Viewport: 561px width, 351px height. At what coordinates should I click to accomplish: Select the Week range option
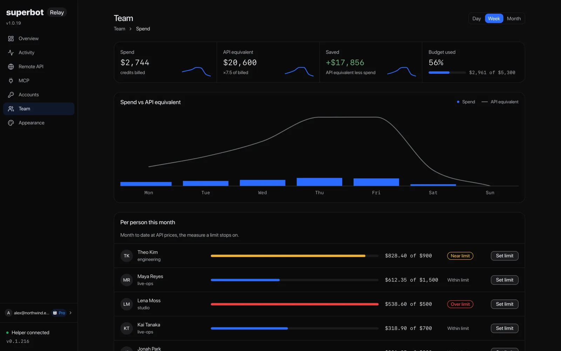pyautogui.click(x=494, y=19)
